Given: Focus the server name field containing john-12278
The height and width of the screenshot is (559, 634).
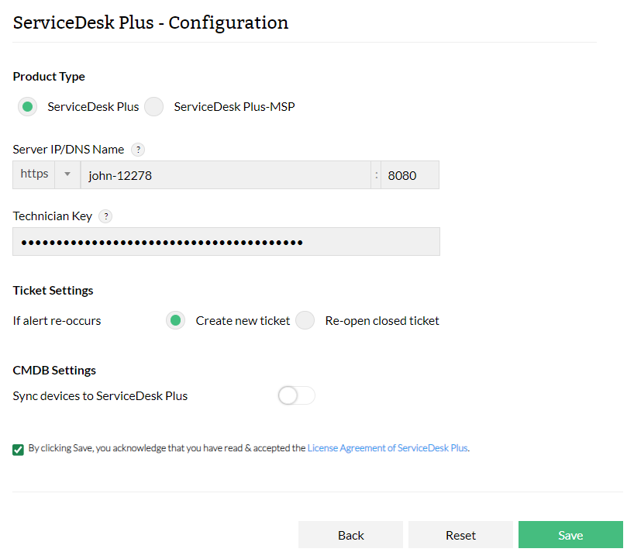Looking at the screenshot, I should pyautogui.click(x=225, y=175).
